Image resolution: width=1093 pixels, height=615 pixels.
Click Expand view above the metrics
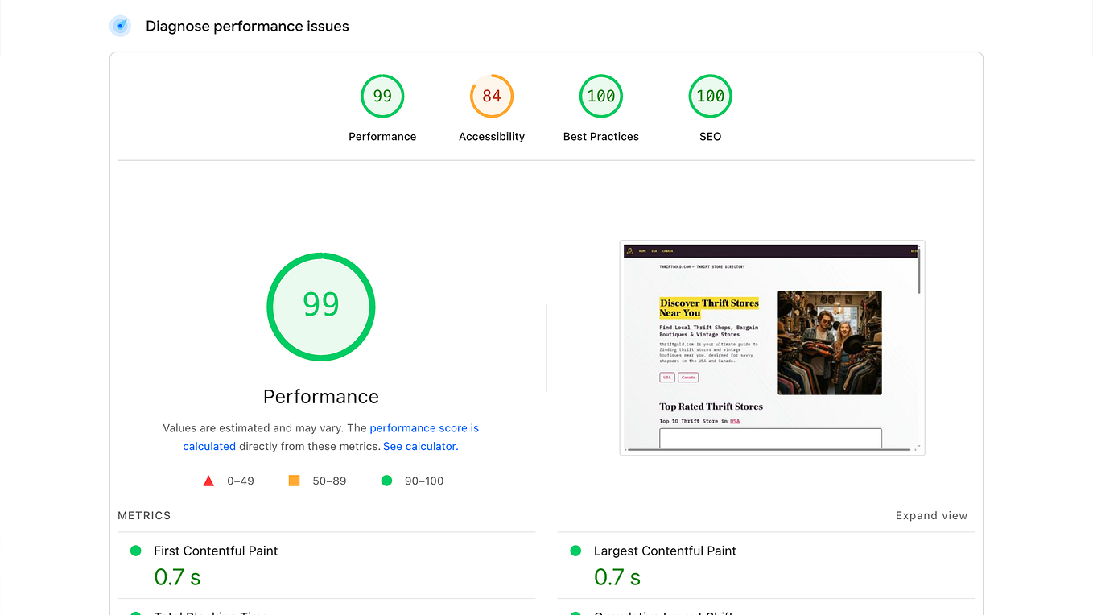(x=931, y=515)
